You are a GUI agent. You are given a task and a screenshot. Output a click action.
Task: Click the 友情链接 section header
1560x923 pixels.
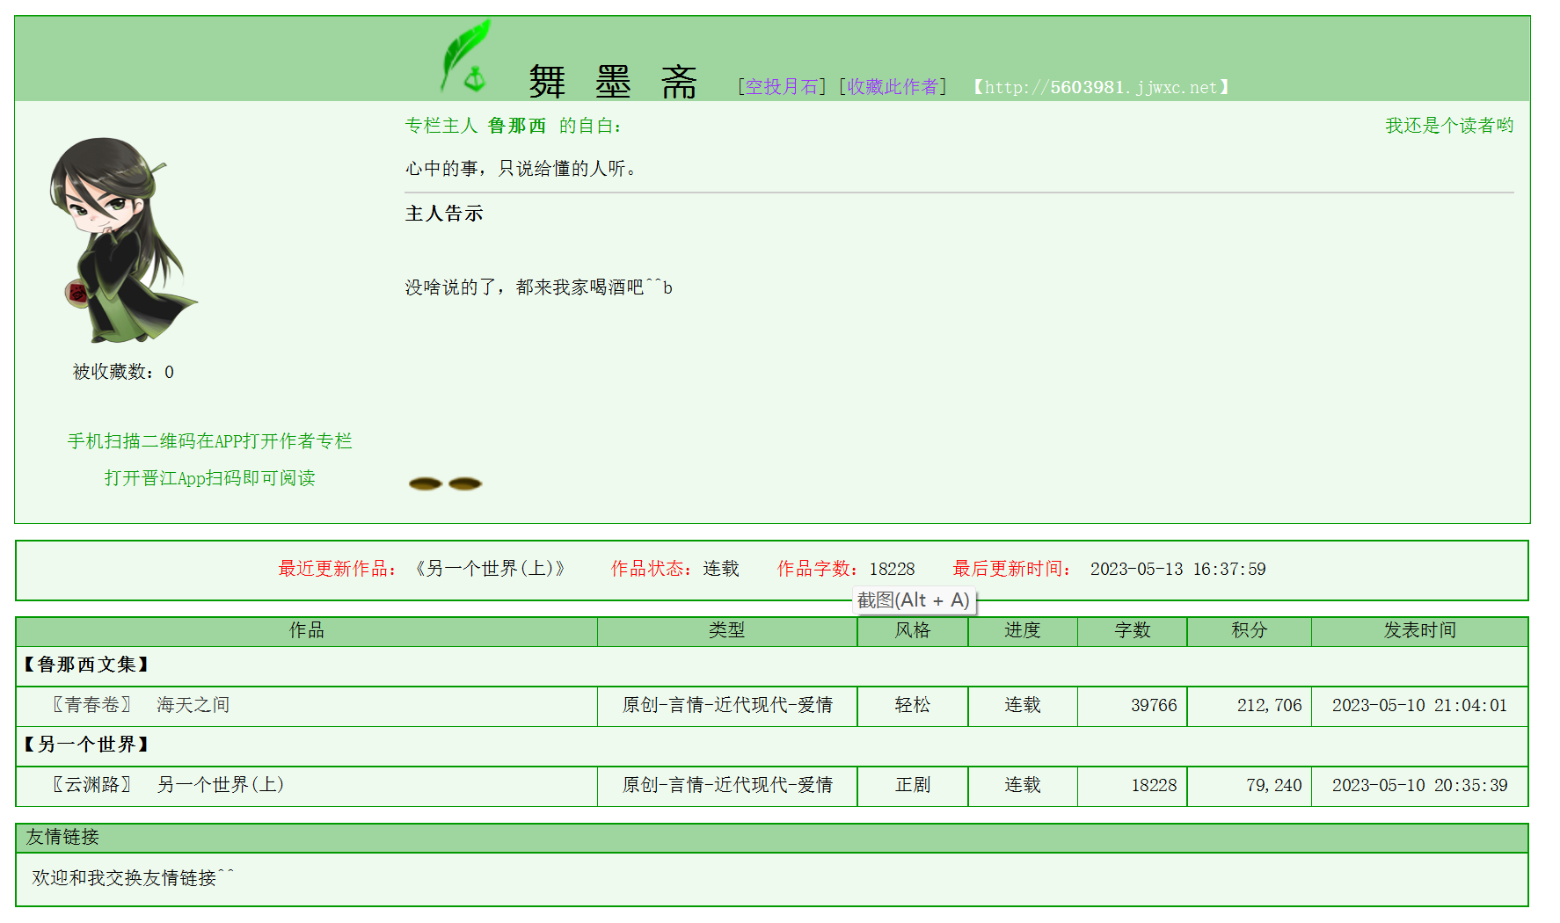[772, 838]
